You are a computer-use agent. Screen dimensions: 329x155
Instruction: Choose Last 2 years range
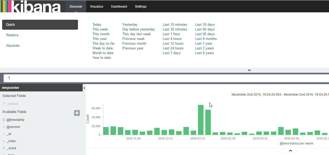tap(205, 48)
